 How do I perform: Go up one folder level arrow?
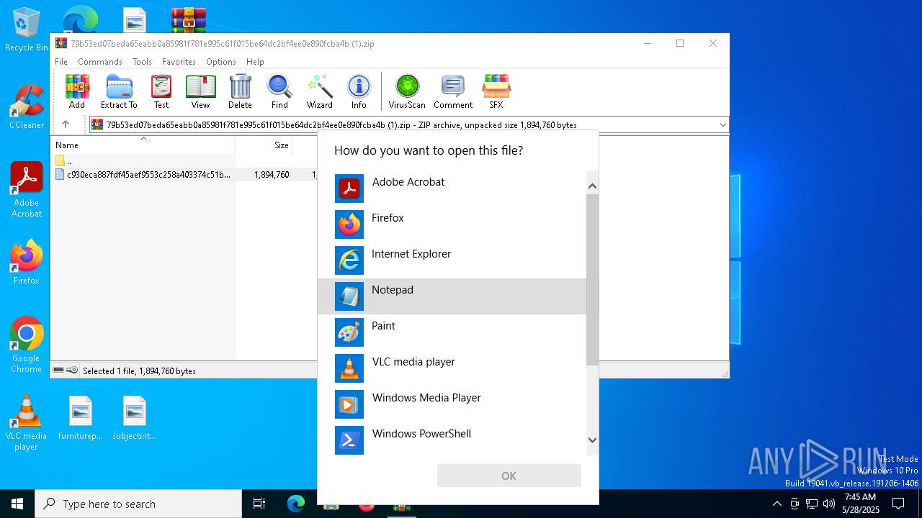pos(66,124)
